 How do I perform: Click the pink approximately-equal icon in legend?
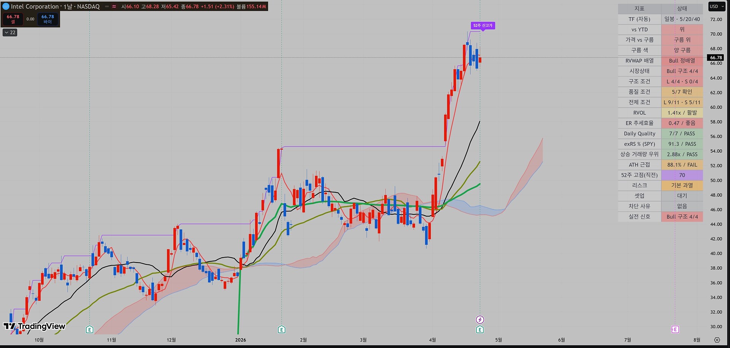(x=114, y=6)
